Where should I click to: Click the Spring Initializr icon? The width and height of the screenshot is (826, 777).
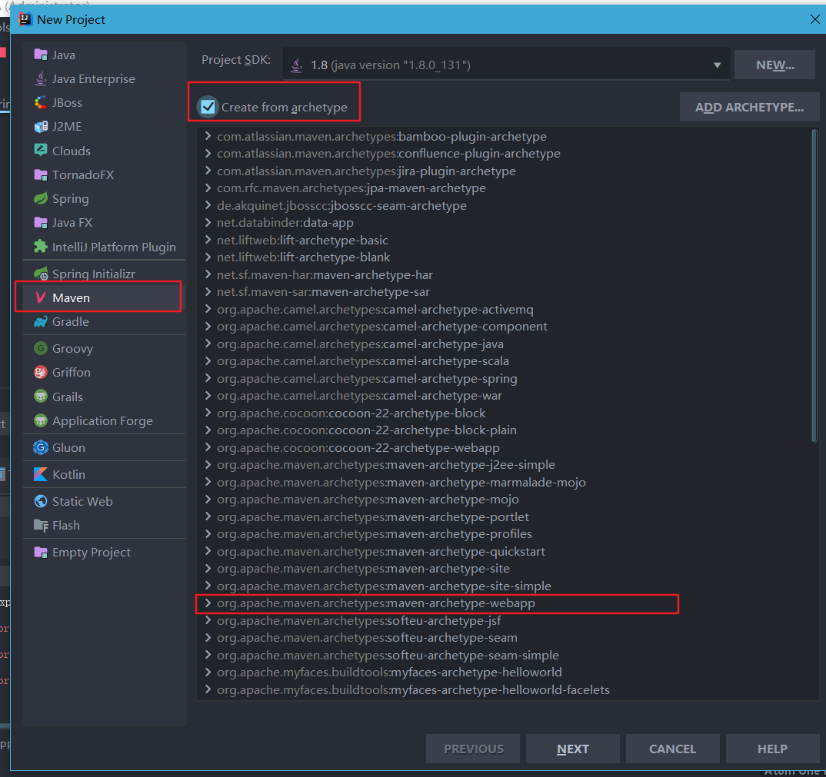coord(41,274)
